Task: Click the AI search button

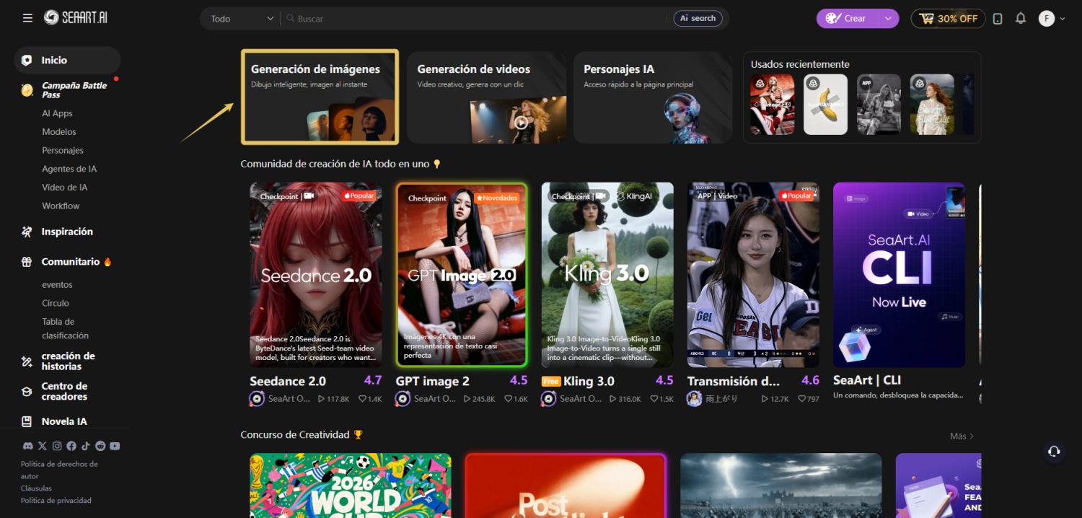Action: (x=698, y=19)
